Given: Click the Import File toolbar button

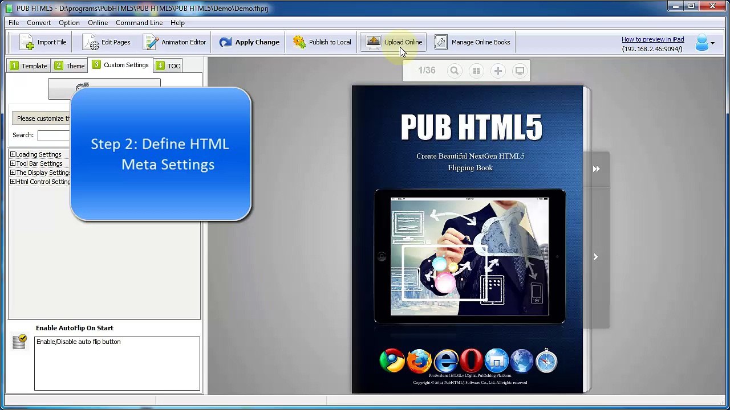Looking at the screenshot, I should 43,42.
